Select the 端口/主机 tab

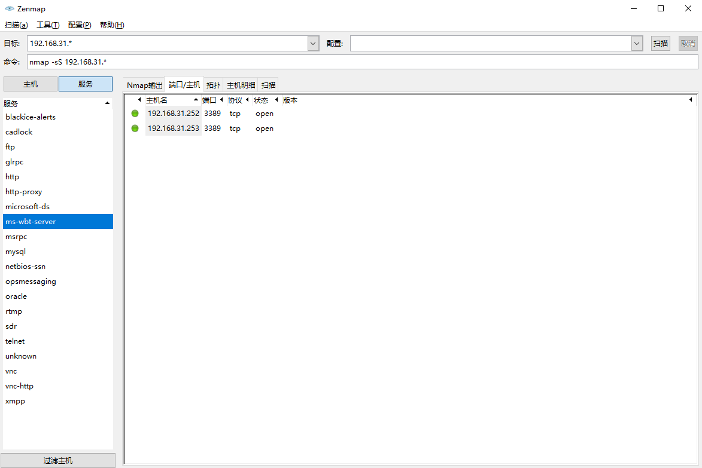pyautogui.click(x=184, y=84)
